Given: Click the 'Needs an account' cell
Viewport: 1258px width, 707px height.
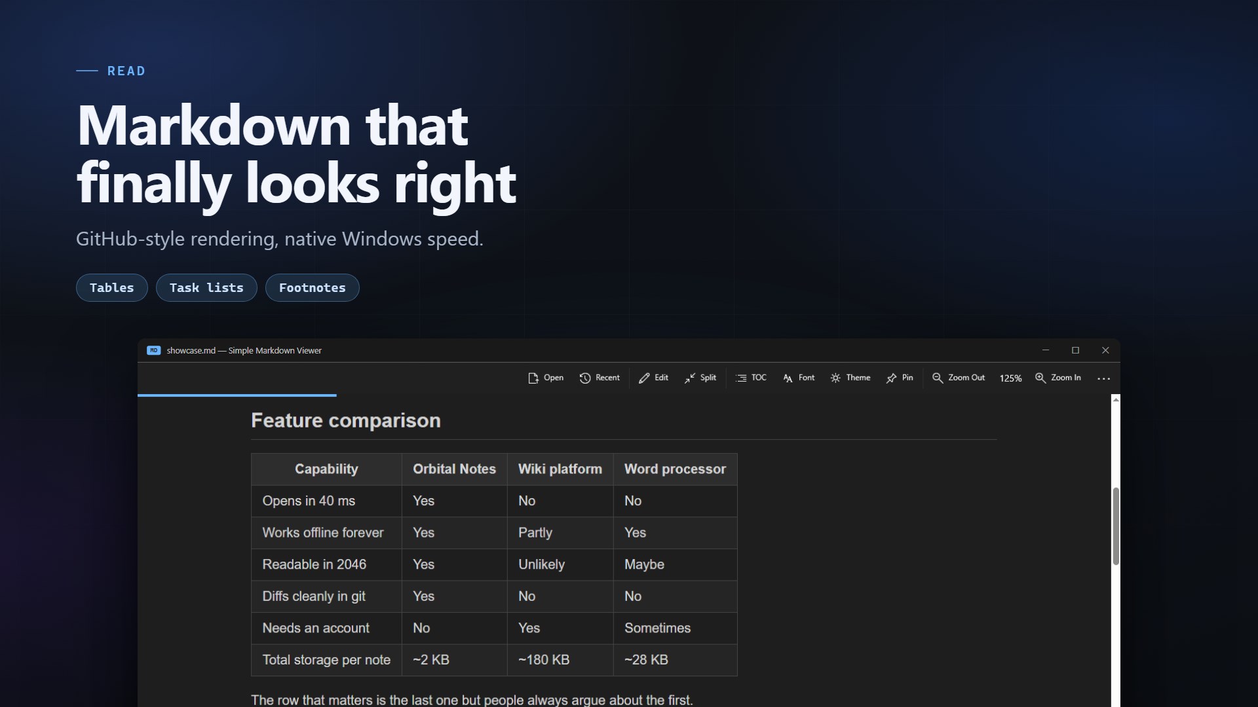Looking at the screenshot, I should pyautogui.click(x=326, y=628).
